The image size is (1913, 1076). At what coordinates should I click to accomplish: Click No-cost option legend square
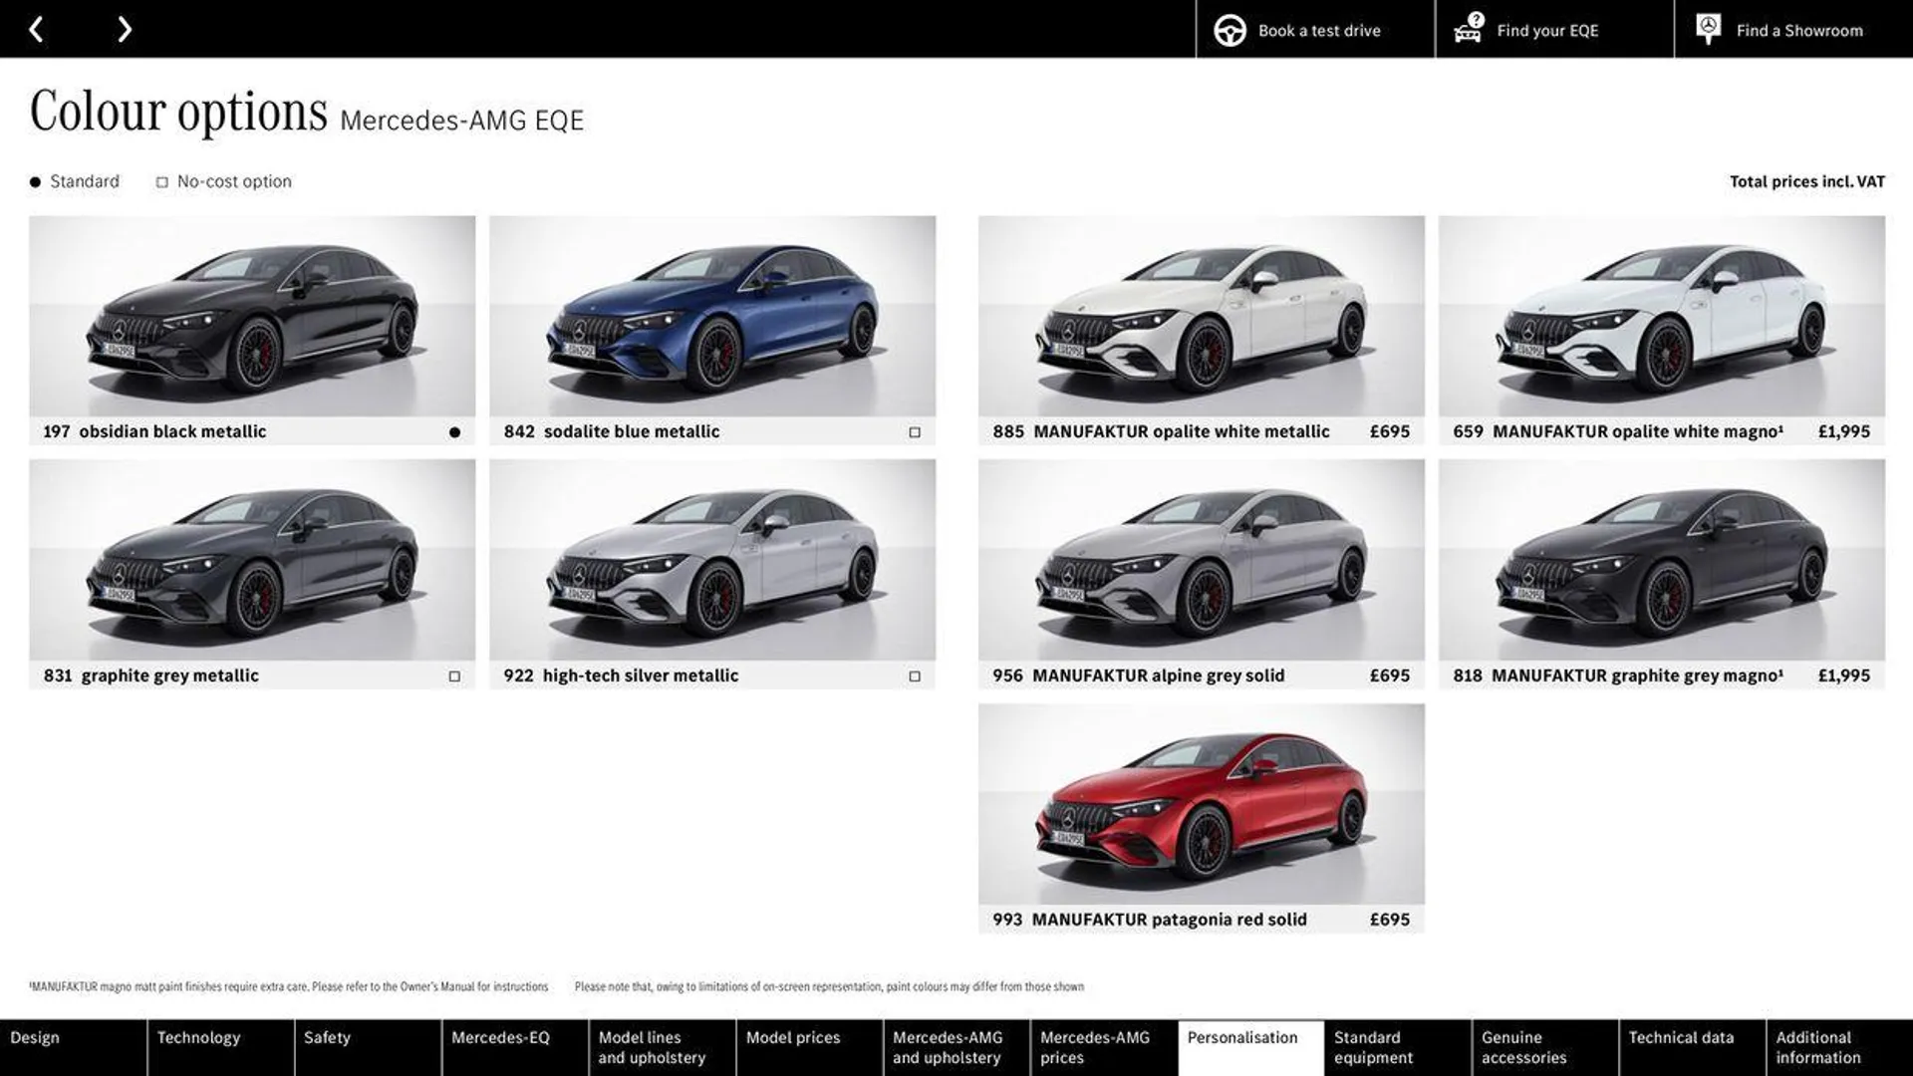[x=162, y=182]
